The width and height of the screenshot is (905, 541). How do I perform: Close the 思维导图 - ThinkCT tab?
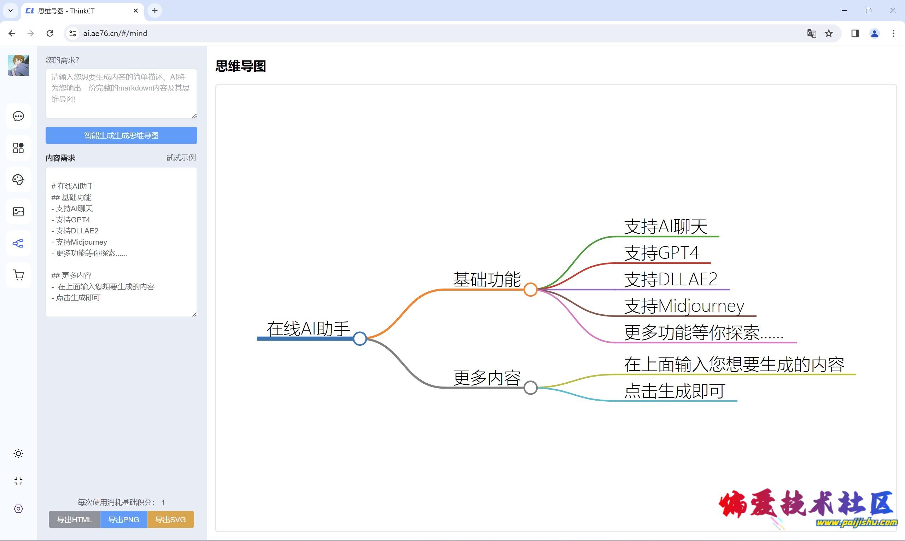coord(136,11)
